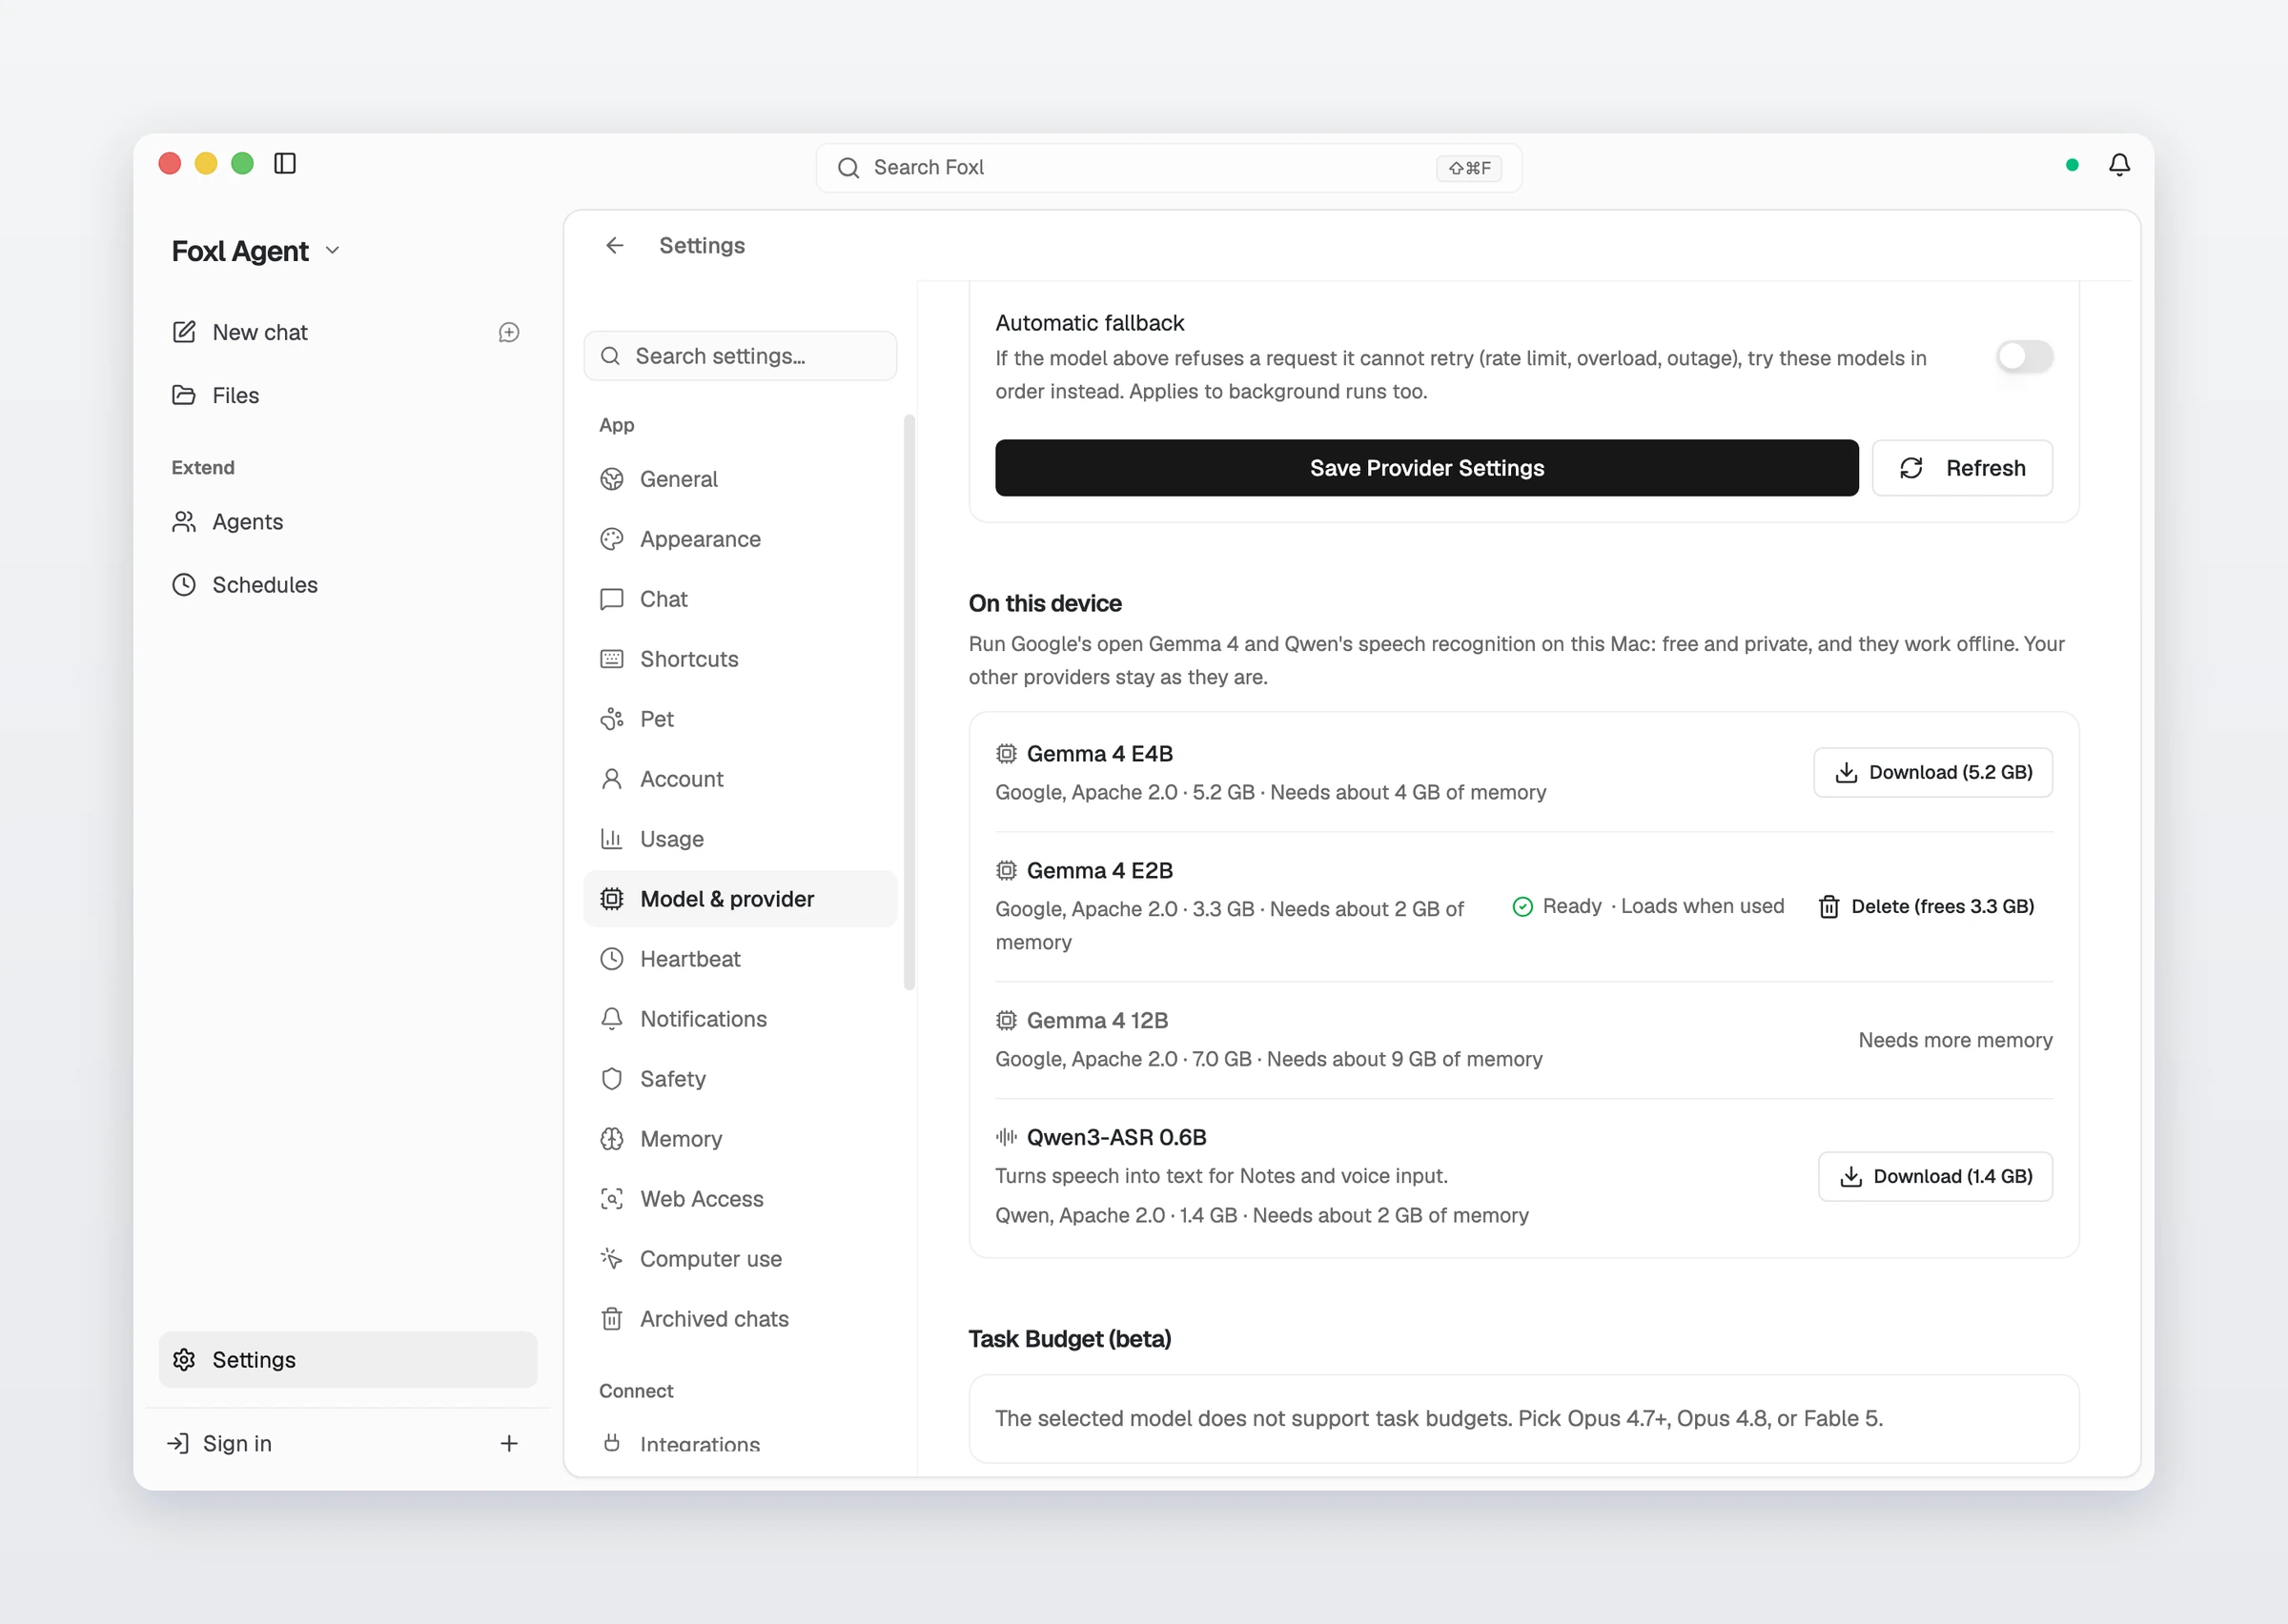Image resolution: width=2288 pixels, height=1624 pixels.
Task: Refresh the provider models list
Action: 1962,468
